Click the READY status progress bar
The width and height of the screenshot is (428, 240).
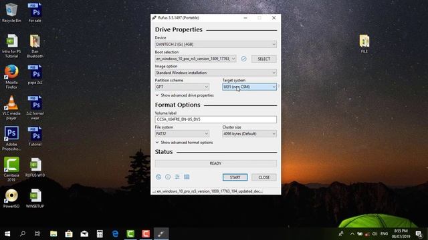coord(215,163)
